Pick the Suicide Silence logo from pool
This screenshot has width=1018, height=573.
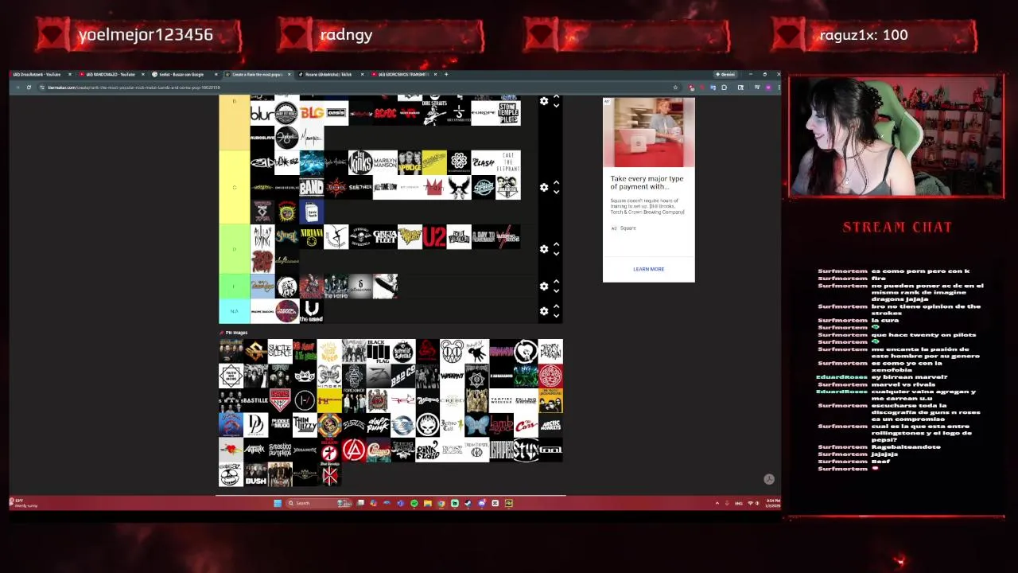280,351
